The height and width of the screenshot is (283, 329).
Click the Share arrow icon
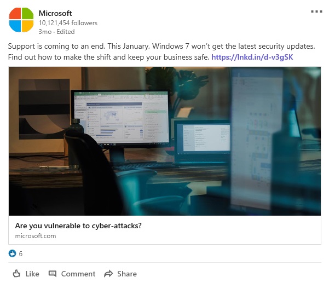(x=108, y=274)
